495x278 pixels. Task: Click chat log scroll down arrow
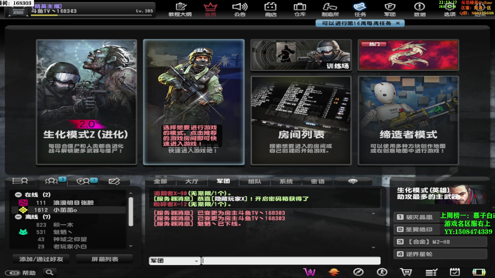click(x=373, y=248)
